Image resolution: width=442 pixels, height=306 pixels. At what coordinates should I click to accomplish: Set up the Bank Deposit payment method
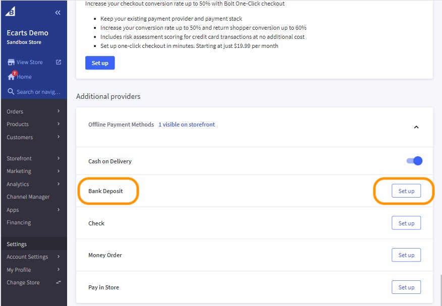406,191
